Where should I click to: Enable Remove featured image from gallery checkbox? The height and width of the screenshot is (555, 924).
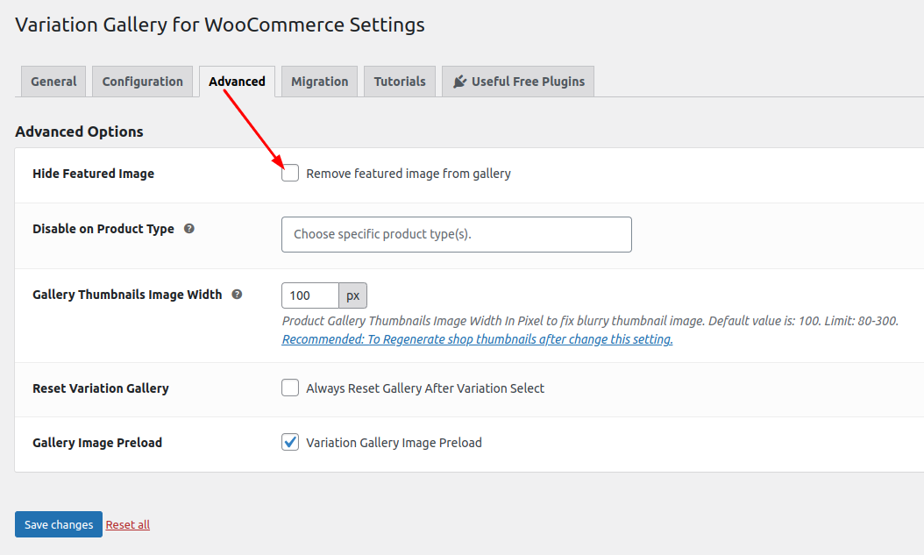click(x=290, y=174)
